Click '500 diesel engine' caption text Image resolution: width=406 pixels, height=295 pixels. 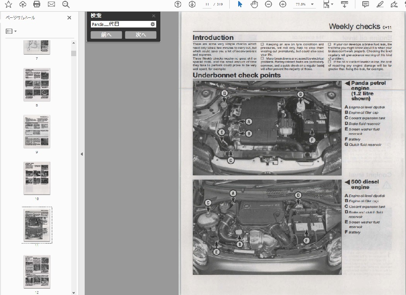point(365,184)
